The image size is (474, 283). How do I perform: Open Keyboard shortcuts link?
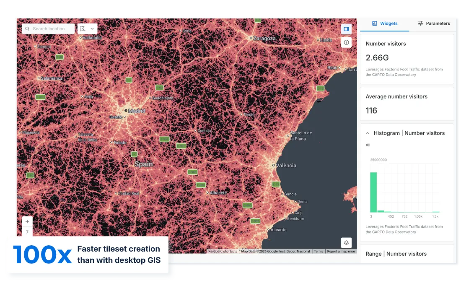point(223,251)
